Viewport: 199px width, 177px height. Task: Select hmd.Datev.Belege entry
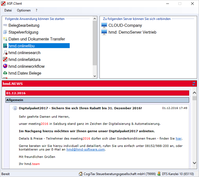[25, 73]
